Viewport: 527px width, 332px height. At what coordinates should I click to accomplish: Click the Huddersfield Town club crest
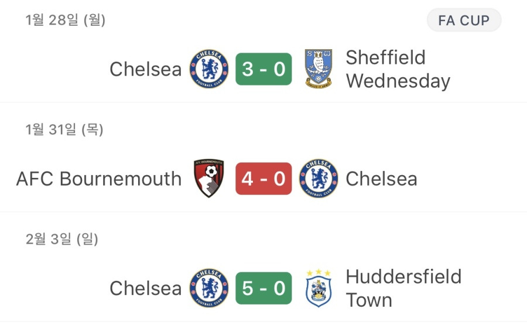pyautogui.click(x=319, y=288)
